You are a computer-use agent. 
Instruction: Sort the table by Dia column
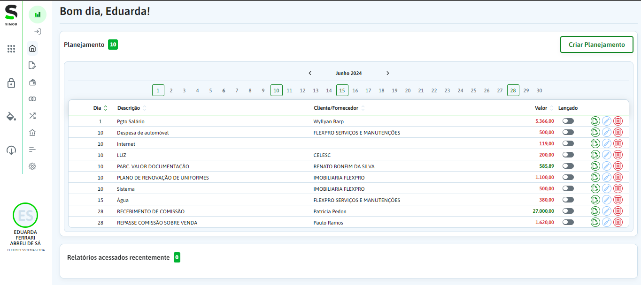tap(100, 108)
